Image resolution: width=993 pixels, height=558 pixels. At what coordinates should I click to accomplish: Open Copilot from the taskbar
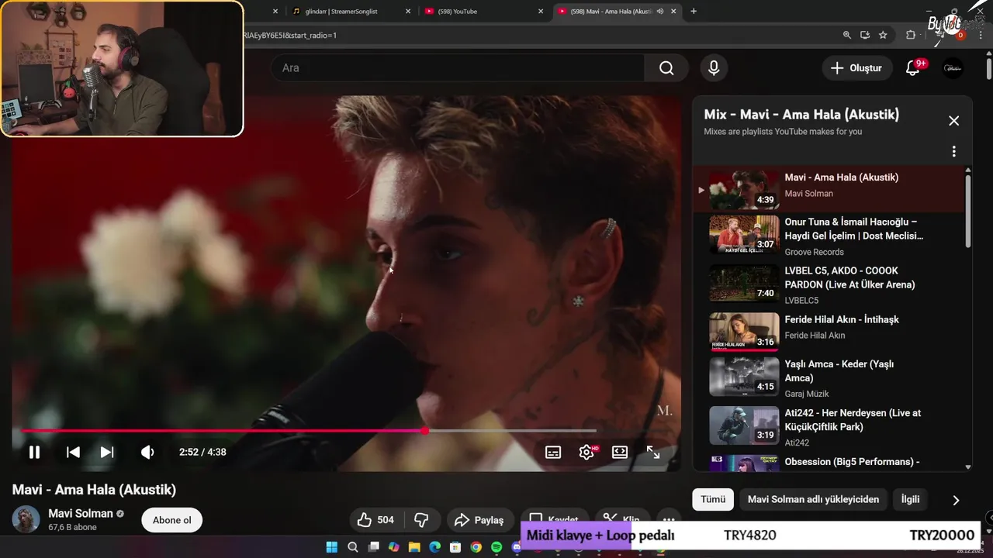[x=394, y=547]
